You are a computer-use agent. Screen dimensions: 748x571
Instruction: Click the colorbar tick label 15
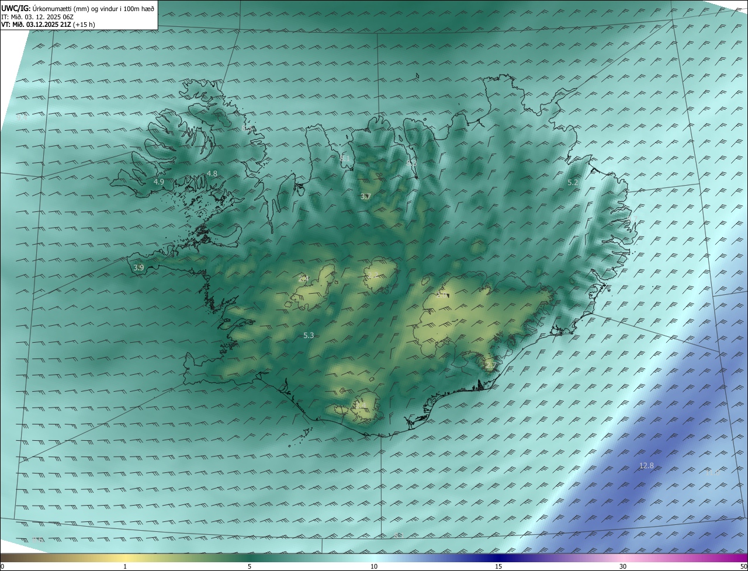(498, 566)
